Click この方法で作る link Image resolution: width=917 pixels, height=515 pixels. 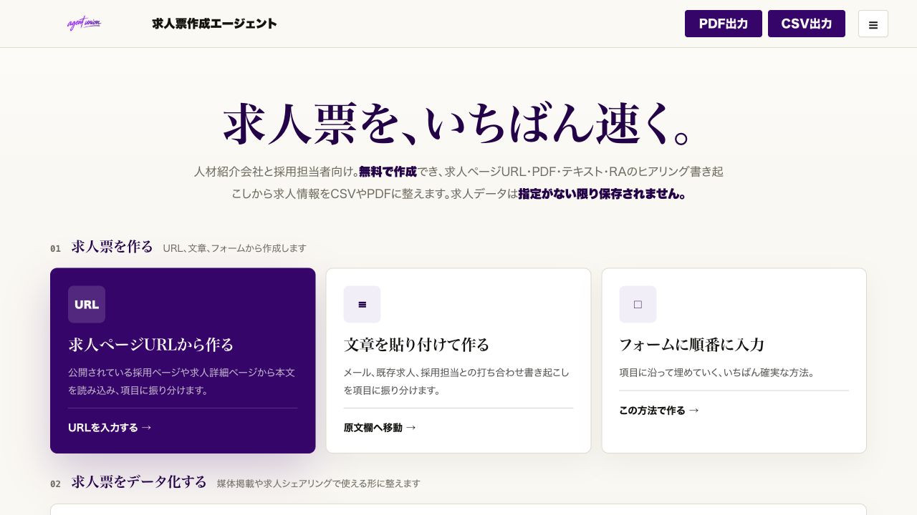pyautogui.click(x=660, y=410)
